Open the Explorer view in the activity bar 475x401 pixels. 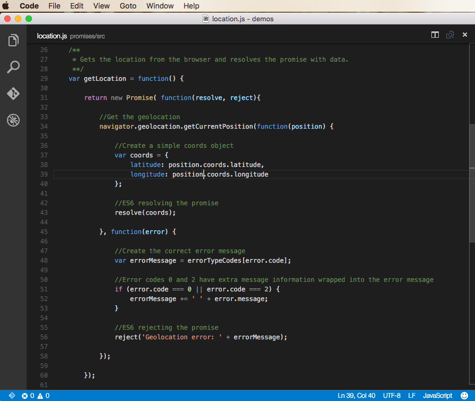[x=13, y=40]
